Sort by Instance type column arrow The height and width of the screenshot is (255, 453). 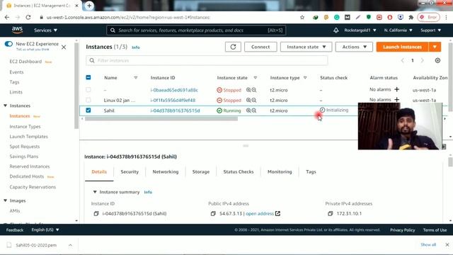coord(305,78)
